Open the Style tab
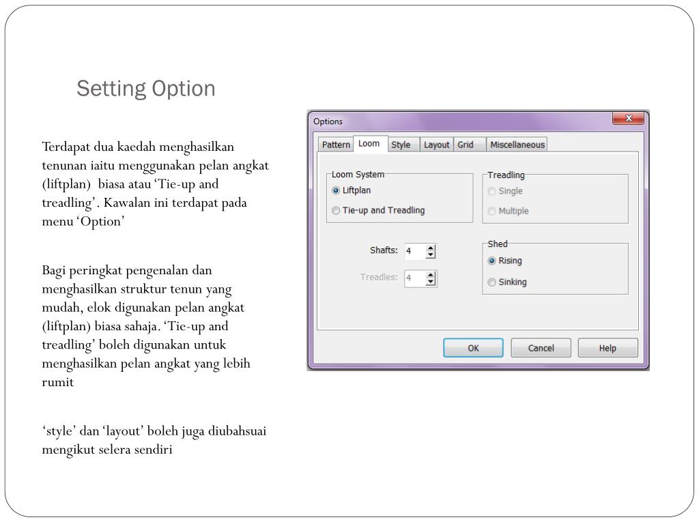Image resolution: width=699 pixels, height=524 pixels. click(x=403, y=145)
